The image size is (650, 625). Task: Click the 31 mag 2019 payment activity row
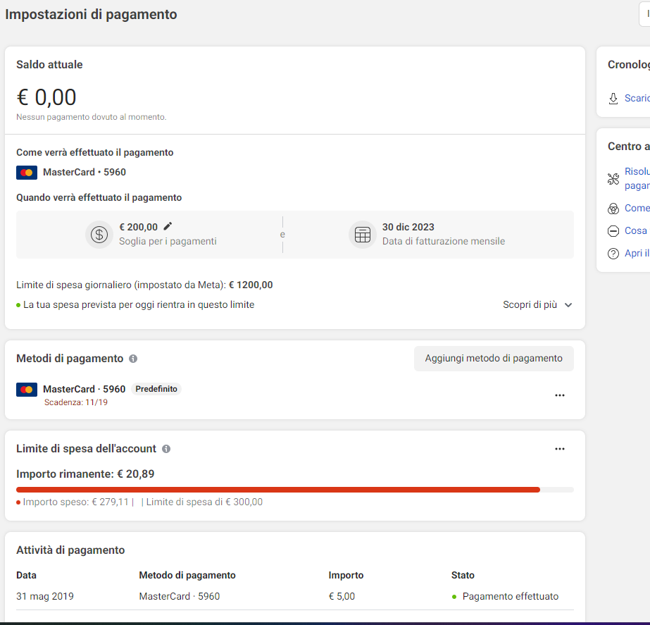[x=294, y=596]
